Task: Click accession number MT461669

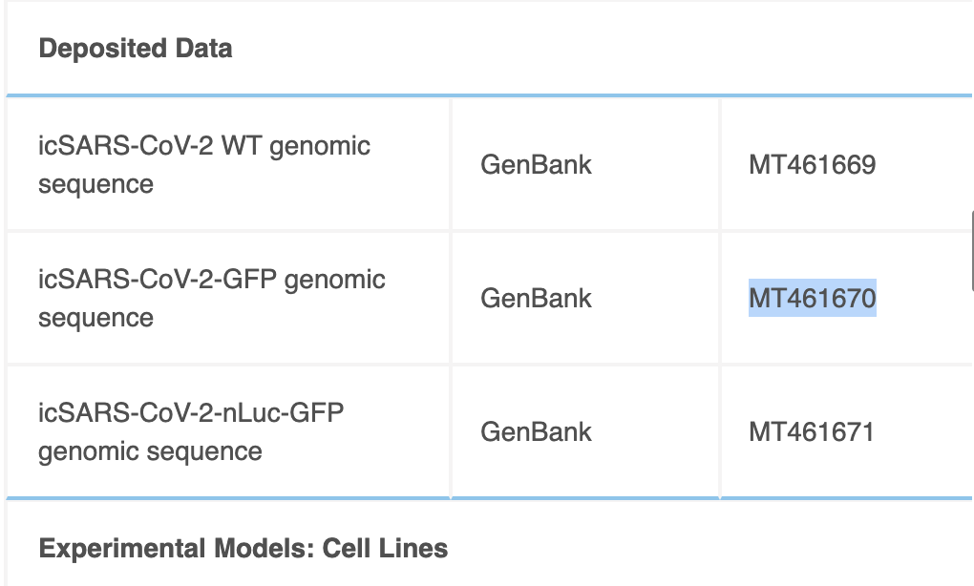Action: coord(812,164)
